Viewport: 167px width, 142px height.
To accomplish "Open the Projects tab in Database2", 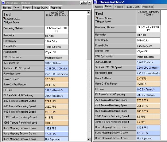I will click(x=119, y=7).
